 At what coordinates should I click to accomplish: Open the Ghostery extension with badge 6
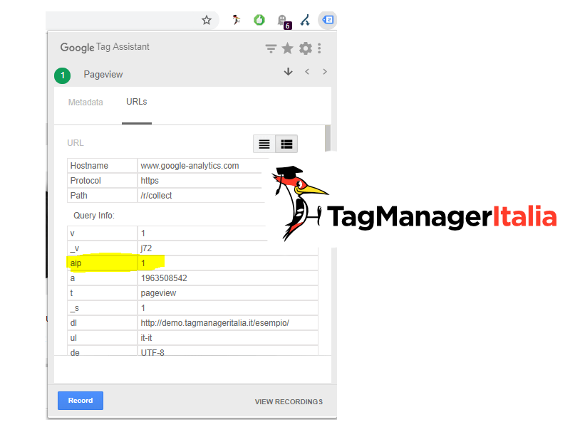click(x=284, y=22)
